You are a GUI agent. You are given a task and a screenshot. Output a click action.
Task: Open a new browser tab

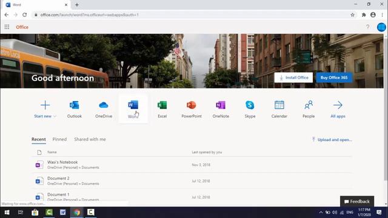(77, 5)
